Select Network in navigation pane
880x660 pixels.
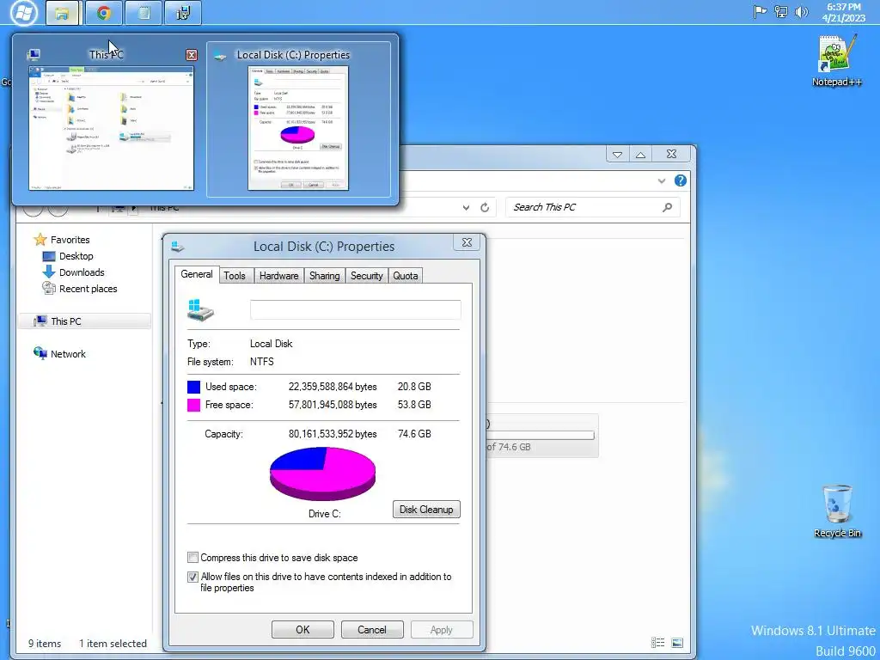(68, 353)
